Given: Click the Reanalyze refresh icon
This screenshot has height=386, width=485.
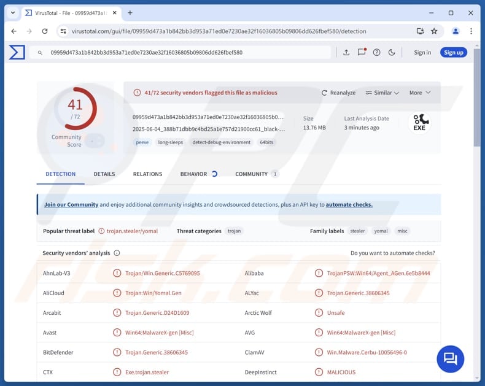Looking at the screenshot, I should pyautogui.click(x=325, y=93).
